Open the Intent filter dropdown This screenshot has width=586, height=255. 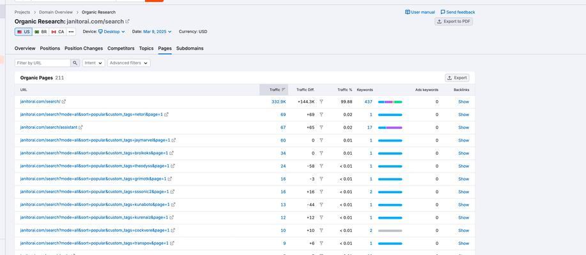(93, 63)
